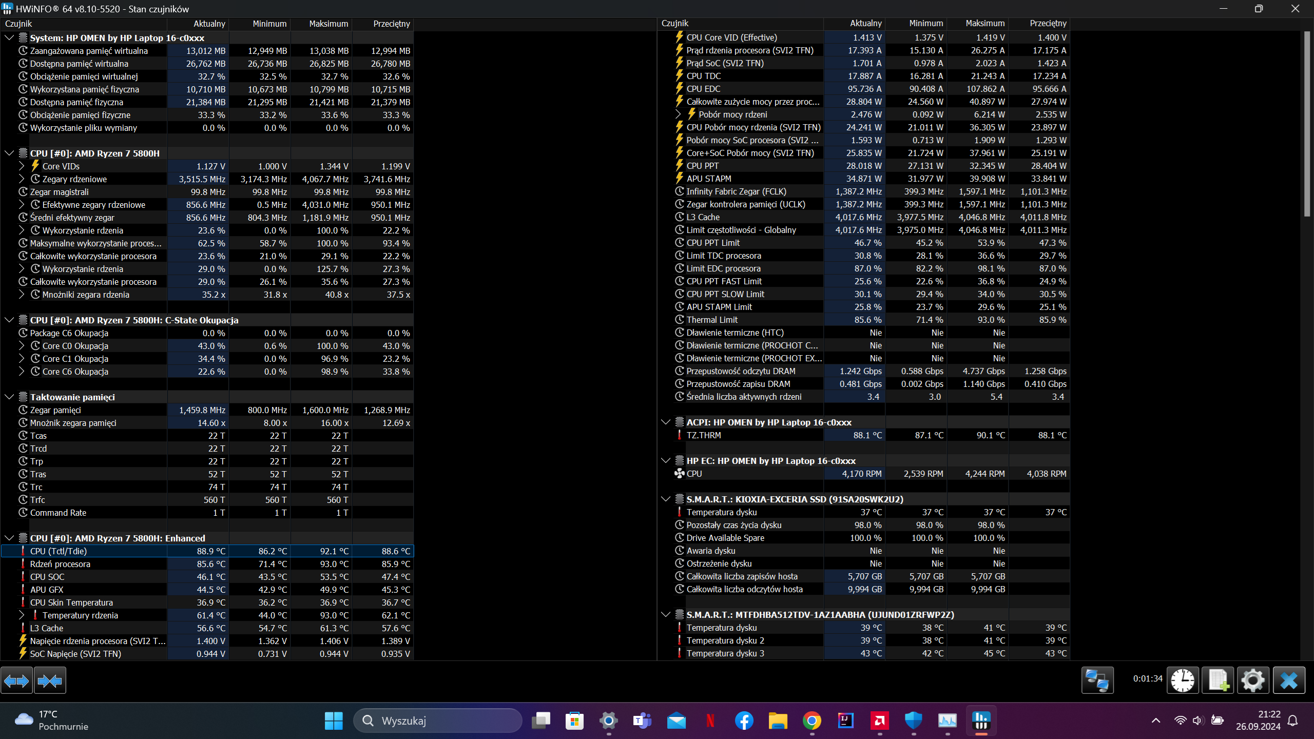Select the L3 Cache temperature row
Screen dimensions: 1314x739
pos(207,628)
